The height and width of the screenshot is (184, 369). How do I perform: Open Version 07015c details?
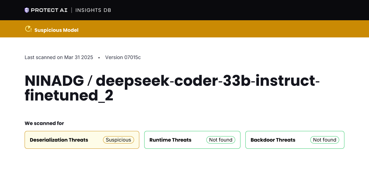[123, 57]
